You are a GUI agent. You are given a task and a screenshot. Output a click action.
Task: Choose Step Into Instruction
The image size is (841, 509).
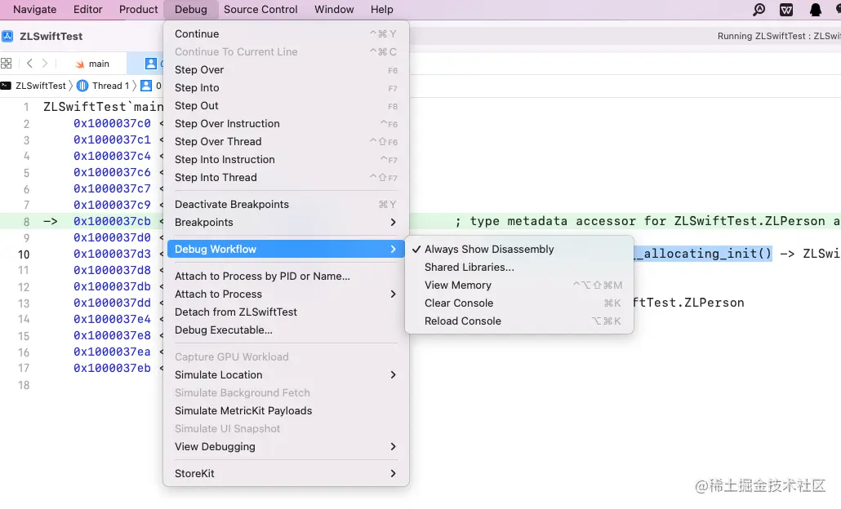click(286, 160)
